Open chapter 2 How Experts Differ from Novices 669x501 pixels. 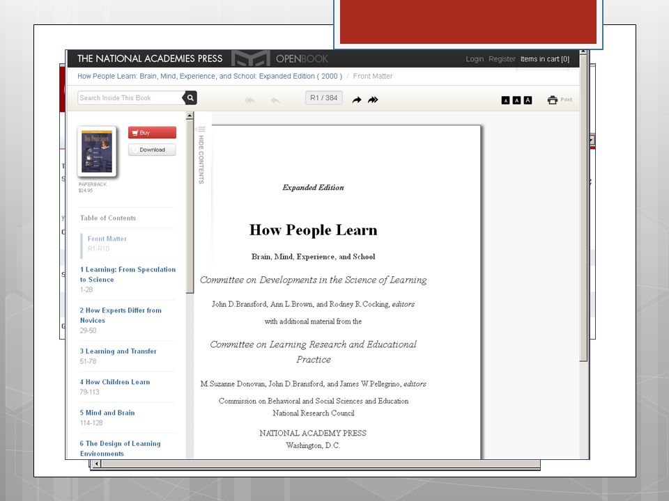[121, 315]
